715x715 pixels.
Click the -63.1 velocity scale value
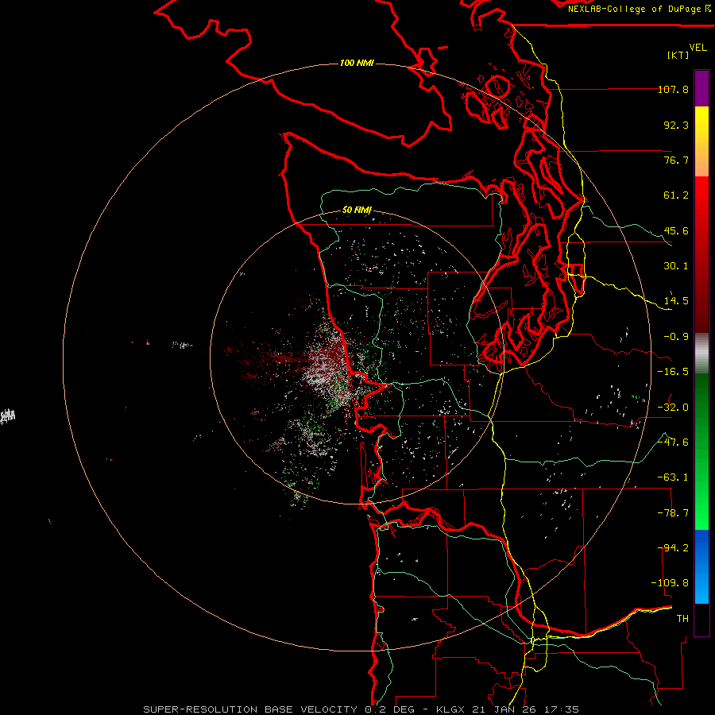tap(673, 477)
